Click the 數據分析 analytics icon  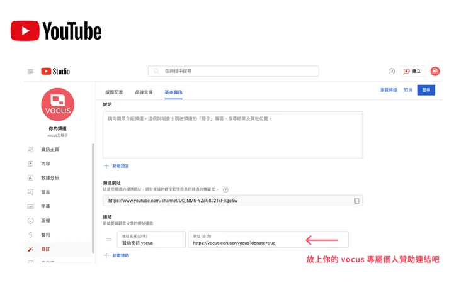tap(30, 178)
